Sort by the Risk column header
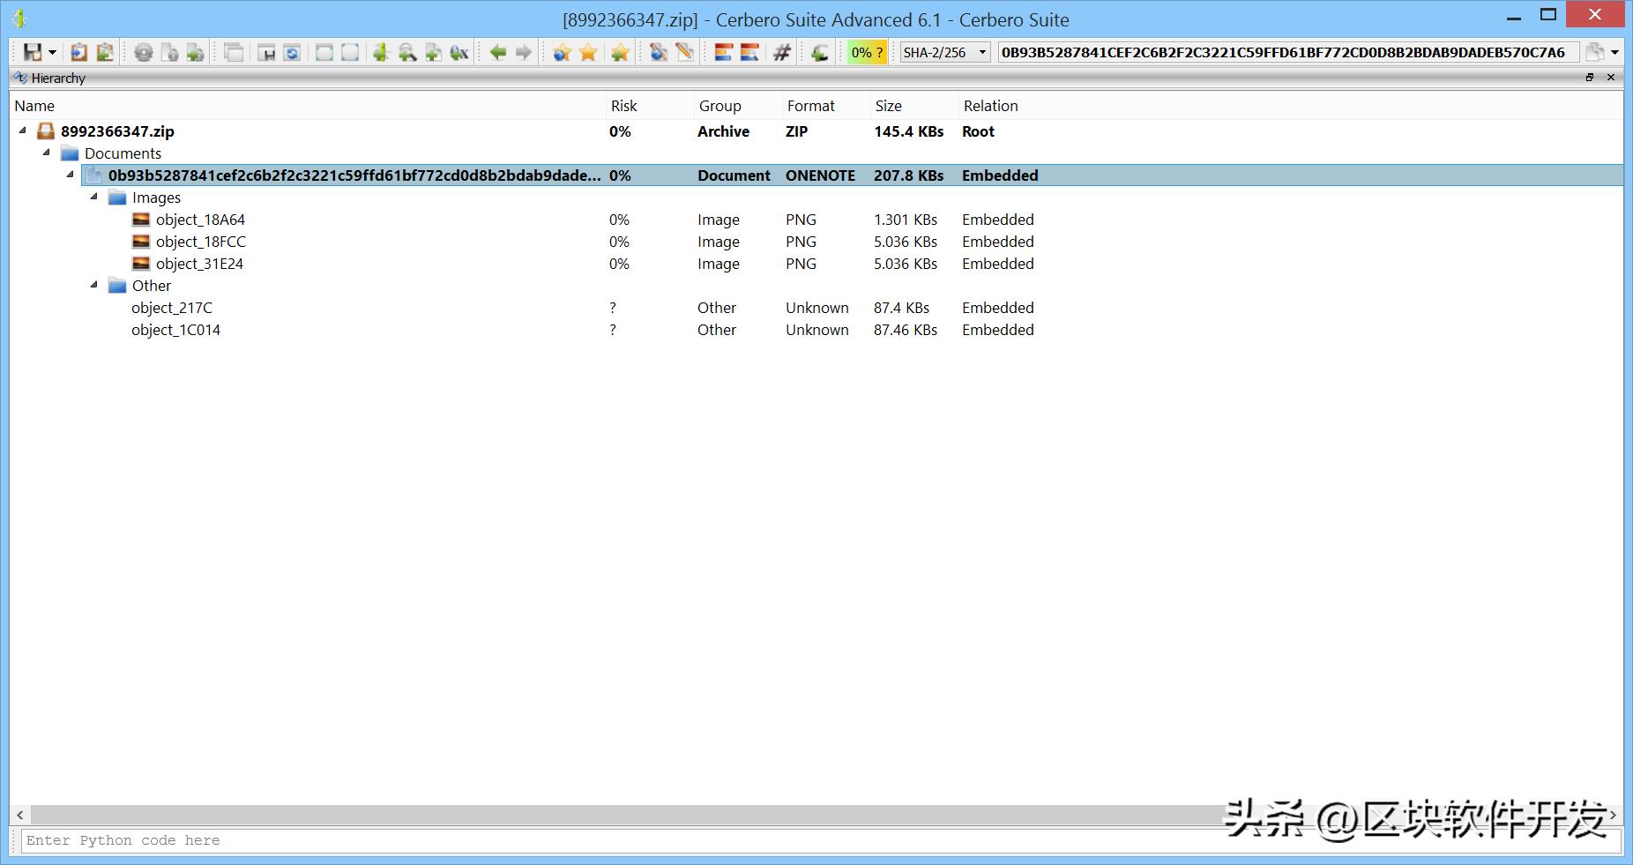Image resolution: width=1633 pixels, height=865 pixels. [x=623, y=106]
